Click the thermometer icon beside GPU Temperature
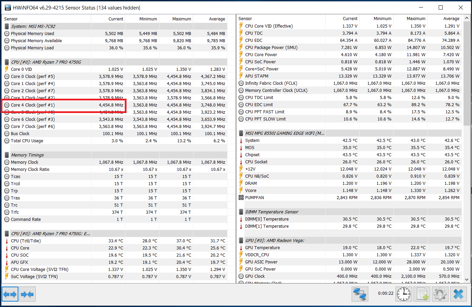This screenshot has height=307, width=472. pos(241,247)
